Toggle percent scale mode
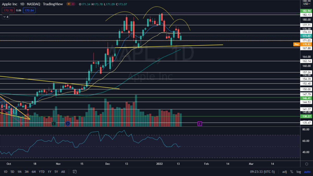 coord(292,172)
